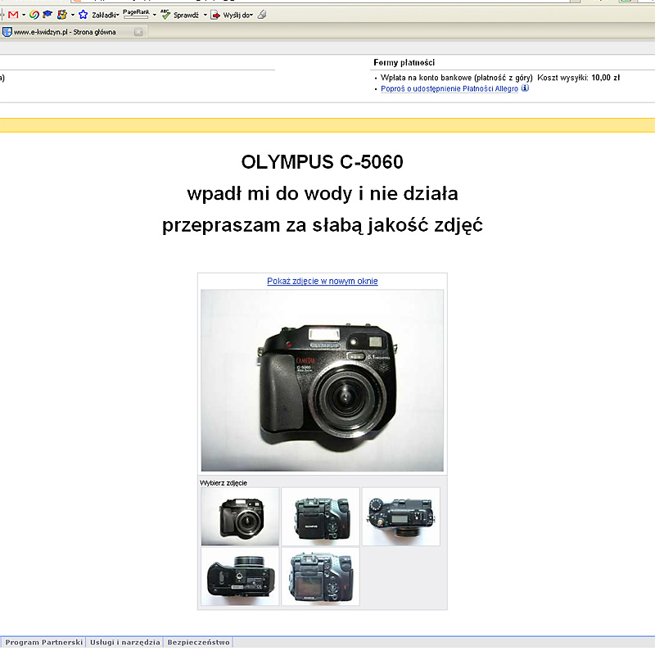
Task: Select the camera top view thumbnail
Action: click(400, 517)
